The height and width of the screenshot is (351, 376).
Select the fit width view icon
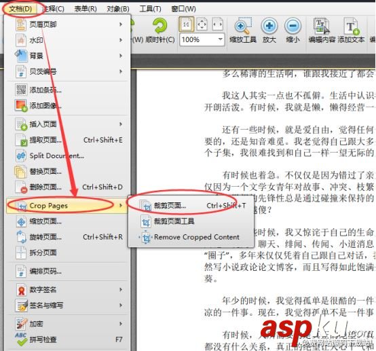click(217, 24)
